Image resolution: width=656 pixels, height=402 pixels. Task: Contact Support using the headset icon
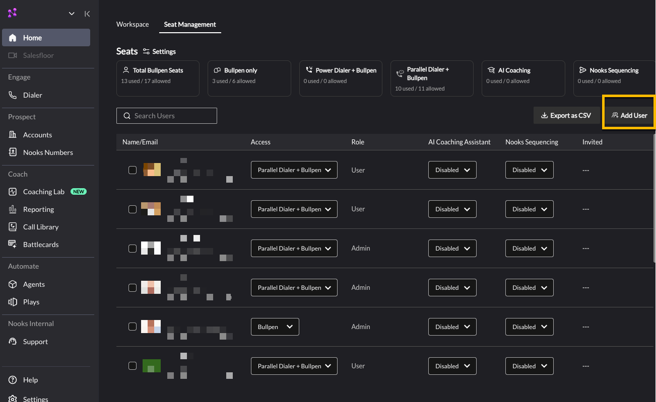(x=13, y=342)
